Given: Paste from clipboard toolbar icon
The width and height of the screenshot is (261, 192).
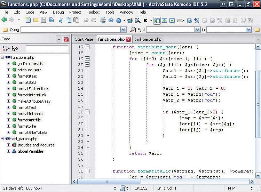Looking at the screenshot, I should click(76, 20).
